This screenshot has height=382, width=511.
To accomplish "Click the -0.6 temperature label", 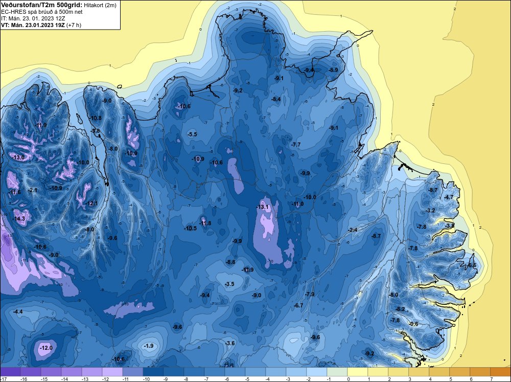I will click(x=413, y=324).
